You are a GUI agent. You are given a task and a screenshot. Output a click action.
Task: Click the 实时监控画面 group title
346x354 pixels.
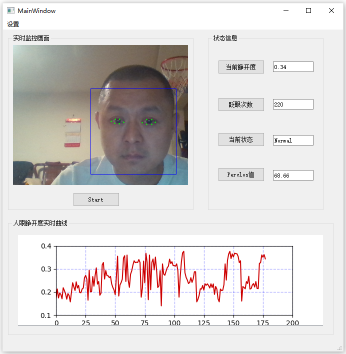click(x=31, y=38)
